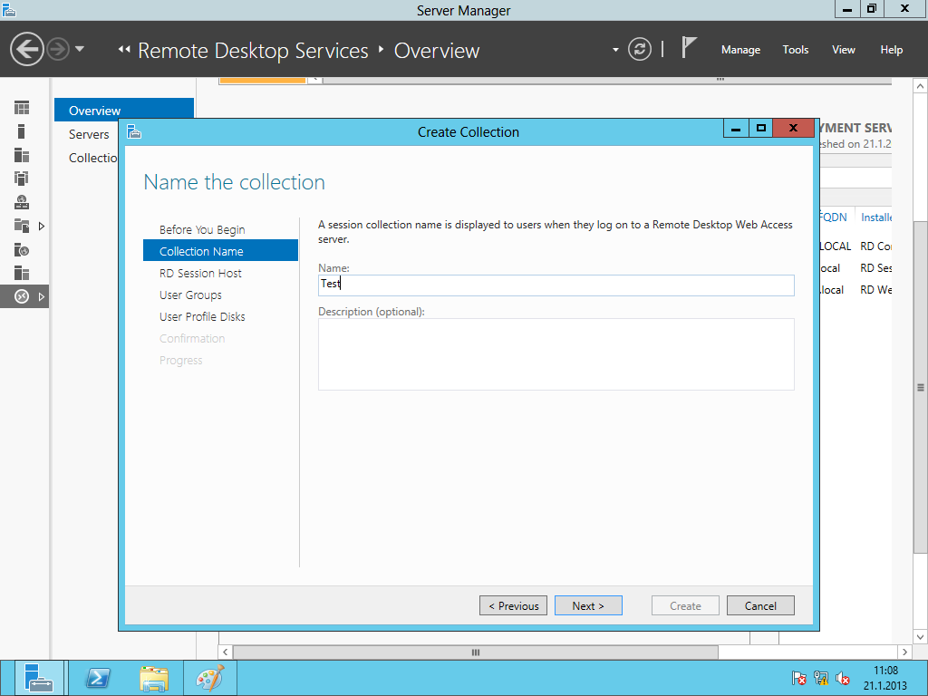
Task: Open the Dashboard icon in the sidebar
Action: (22, 108)
